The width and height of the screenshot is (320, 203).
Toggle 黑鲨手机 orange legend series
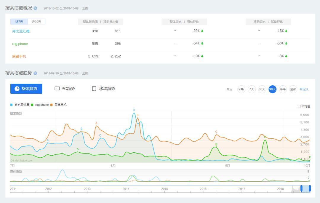(52, 105)
